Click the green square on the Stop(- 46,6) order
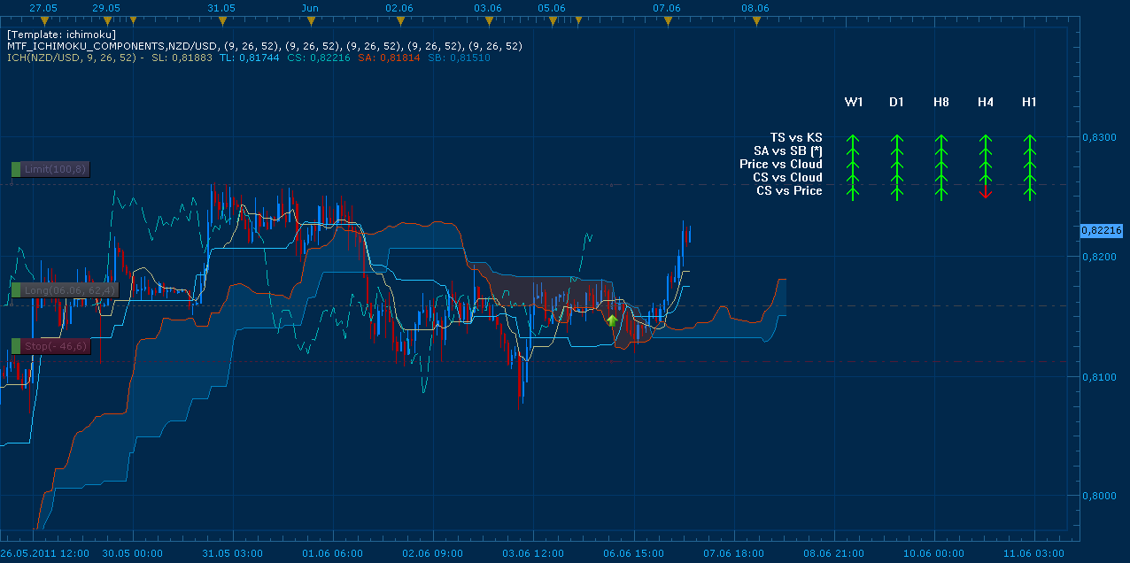The image size is (1130, 563). 16,345
